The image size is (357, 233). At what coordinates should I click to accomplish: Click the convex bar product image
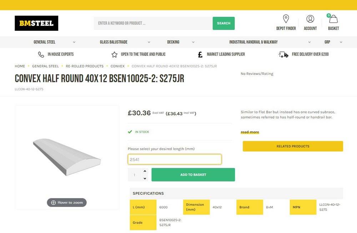click(67, 157)
